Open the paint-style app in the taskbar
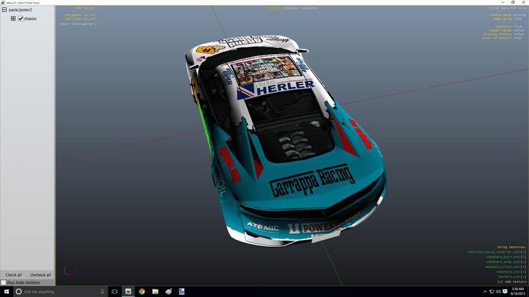Image resolution: width=529 pixels, height=297 pixels. [169, 292]
